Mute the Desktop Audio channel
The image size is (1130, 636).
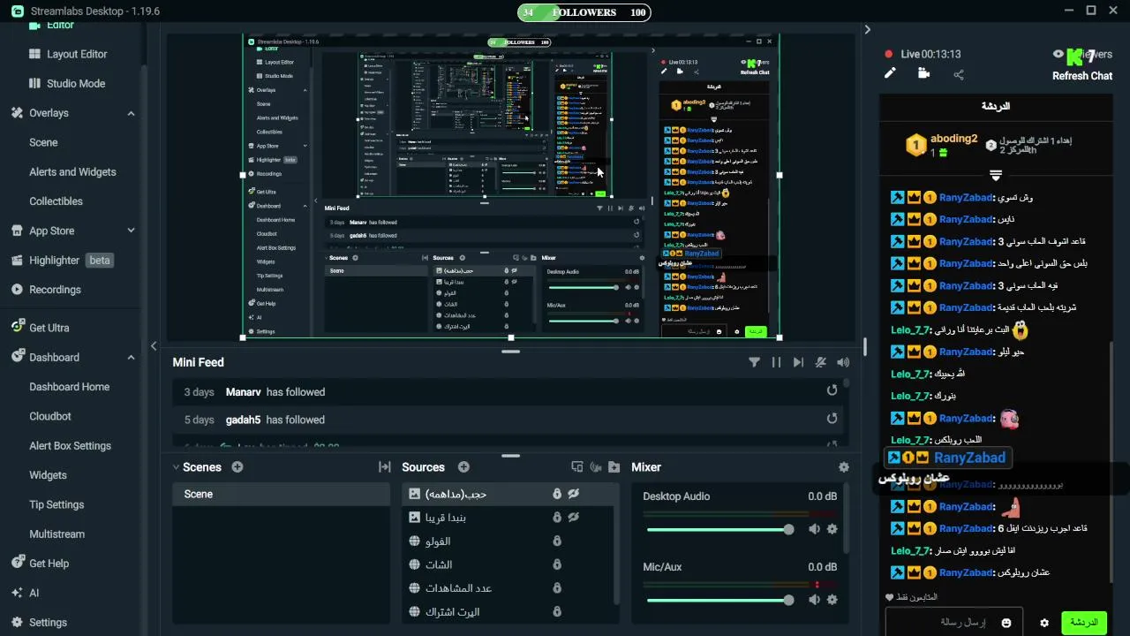[x=814, y=529]
